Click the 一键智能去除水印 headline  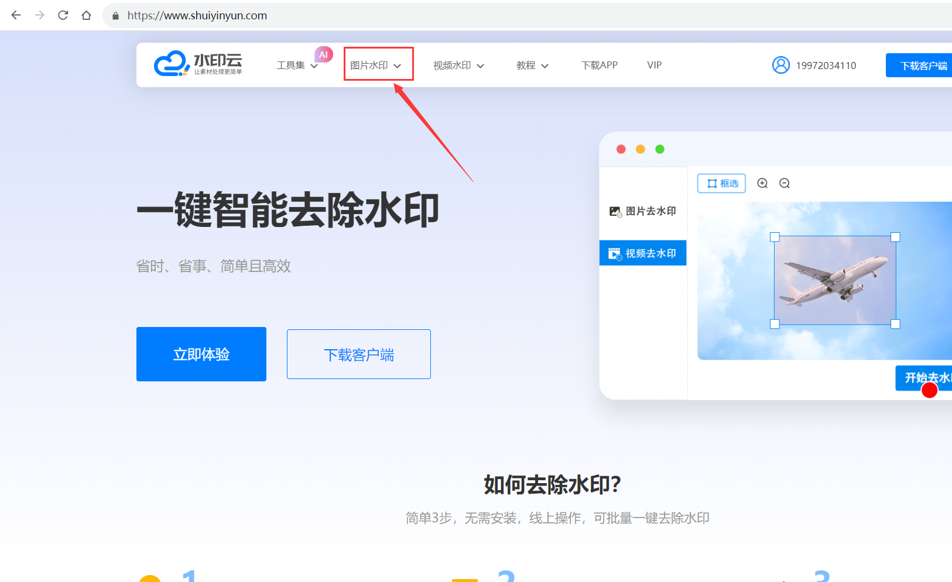[287, 209]
